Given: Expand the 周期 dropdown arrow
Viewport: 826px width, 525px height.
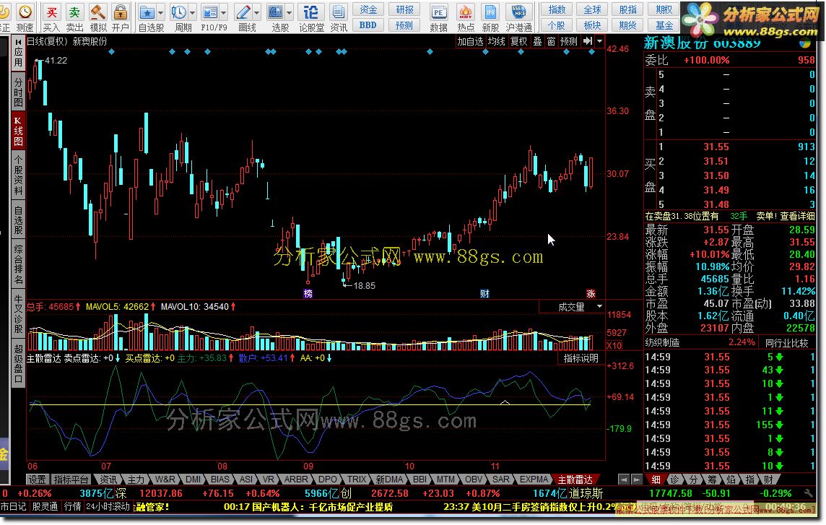Looking at the screenshot, I should click(x=192, y=12).
